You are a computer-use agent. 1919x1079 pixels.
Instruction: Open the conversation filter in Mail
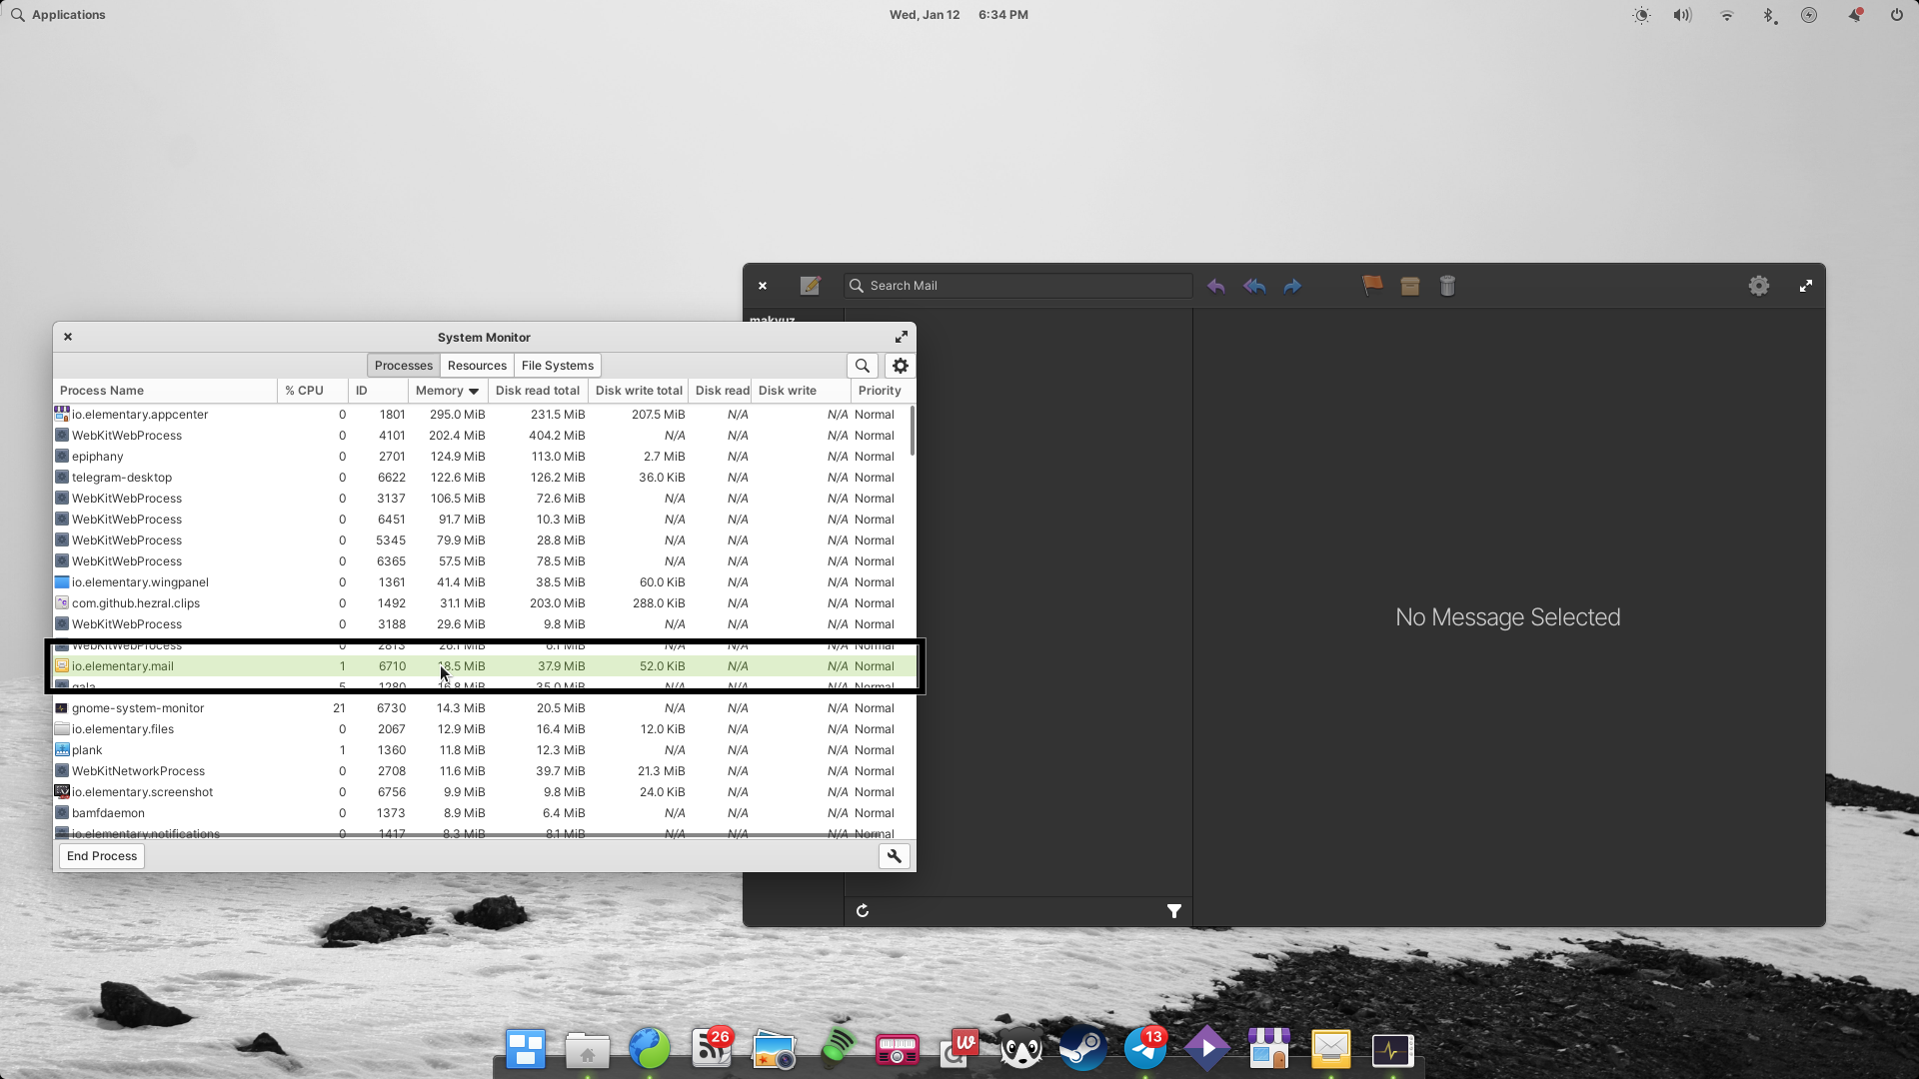pyautogui.click(x=1173, y=910)
